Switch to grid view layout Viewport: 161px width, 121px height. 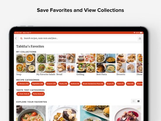point(134,101)
